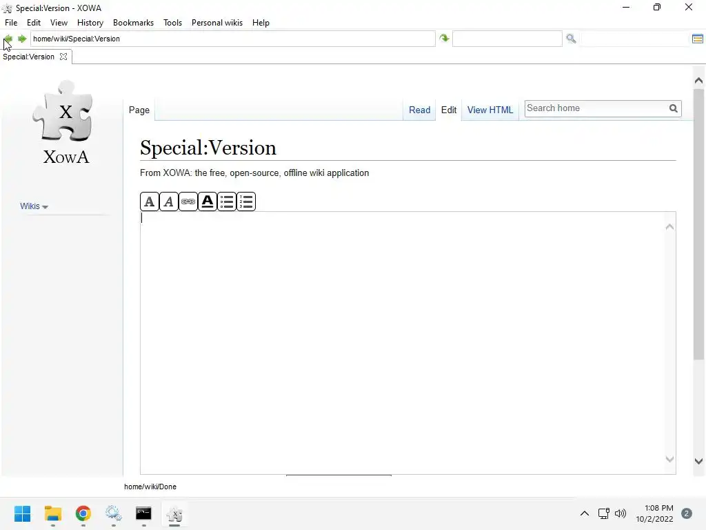This screenshot has height=530, width=706.
Task: Switch to the View HTML tab
Action: (490, 110)
